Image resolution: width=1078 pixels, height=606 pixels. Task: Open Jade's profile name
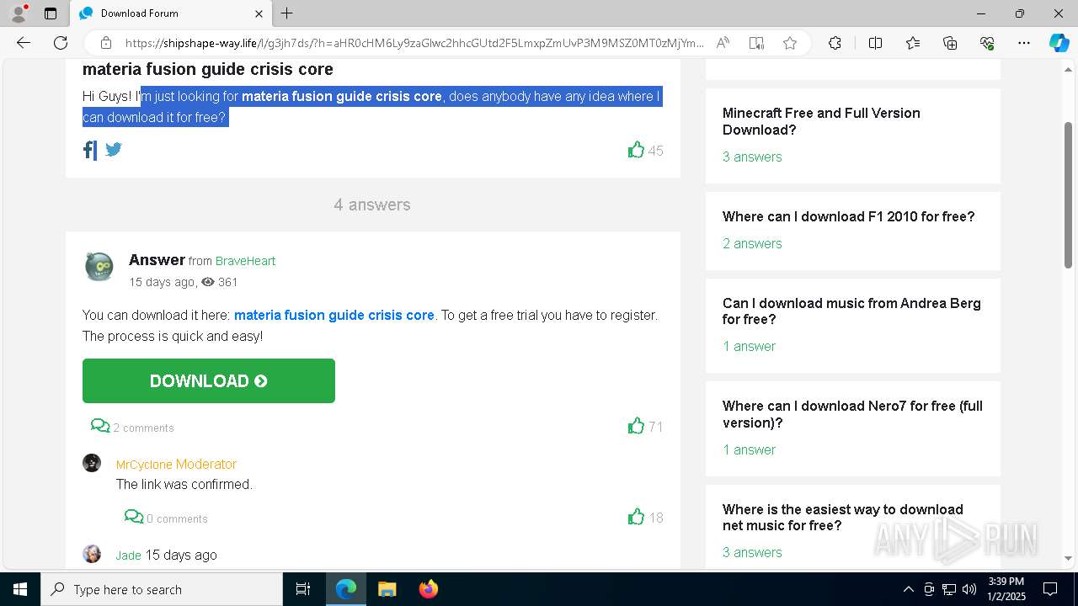click(x=129, y=555)
